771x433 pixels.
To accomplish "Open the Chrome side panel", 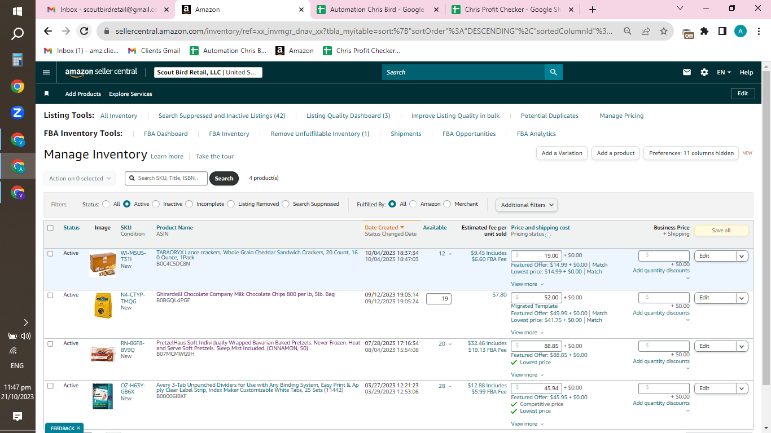I will tap(722, 32).
